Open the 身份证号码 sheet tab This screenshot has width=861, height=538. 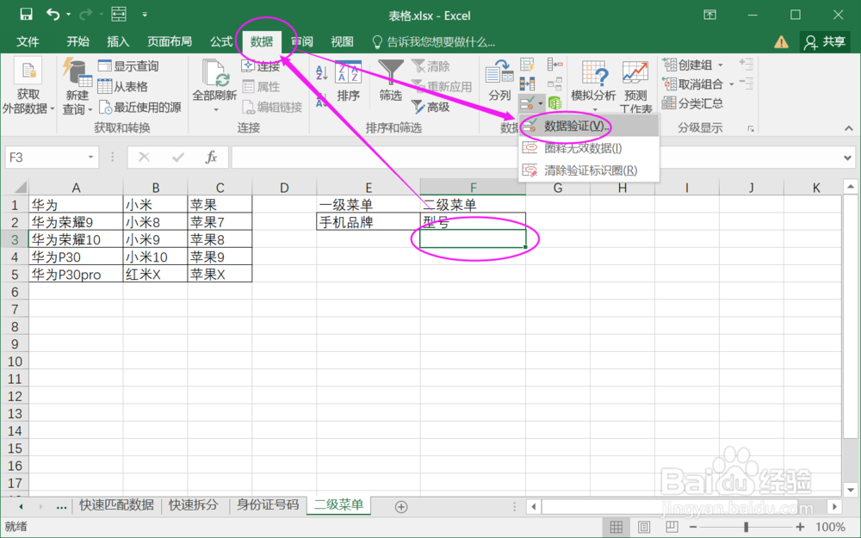point(268,505)
